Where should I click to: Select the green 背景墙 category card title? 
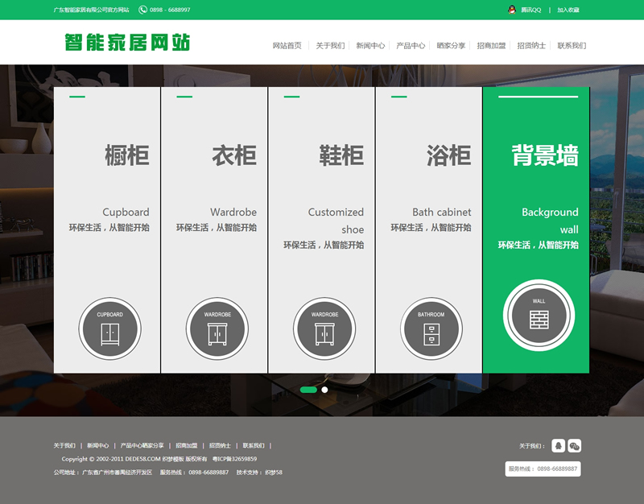click(545, 155)
